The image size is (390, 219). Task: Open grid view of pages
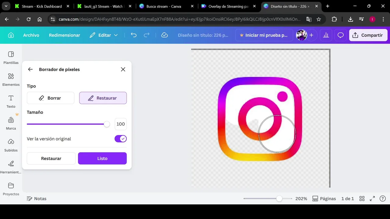(362, 199)
